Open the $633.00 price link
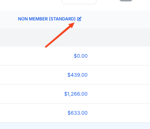This screenshot has height=129, width=150. tap(77, 113)
